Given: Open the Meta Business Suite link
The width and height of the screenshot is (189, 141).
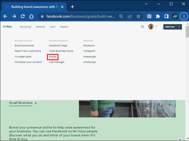Looking at the screenshot, I should [x=61, y=51].
